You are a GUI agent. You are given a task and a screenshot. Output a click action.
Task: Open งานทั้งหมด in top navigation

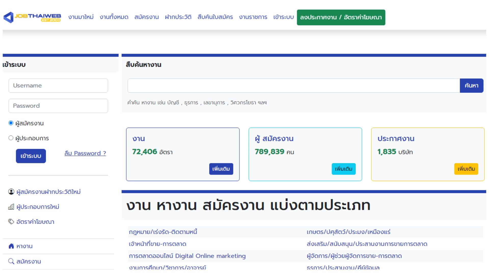pos(114,17)
